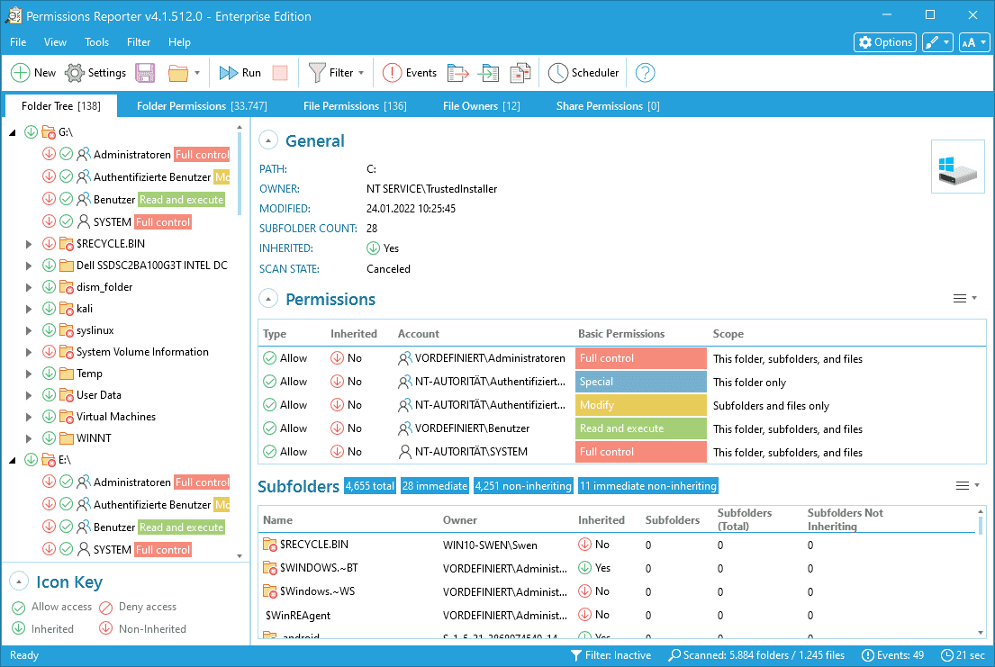This screenshot has height=667, width=995.
Task: Expand the $RECYCLE.BIN tree folder
Action: pyautogui.click(x=29, y=244)
